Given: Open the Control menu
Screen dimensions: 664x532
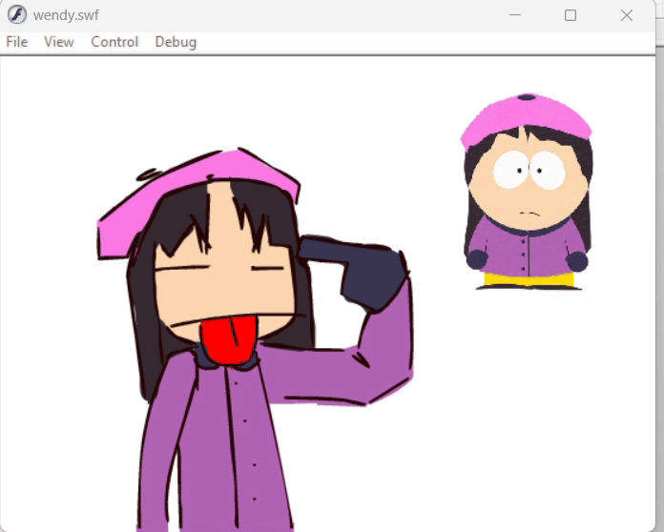Looking at the screenshot, I should click(x=114, y=42).
